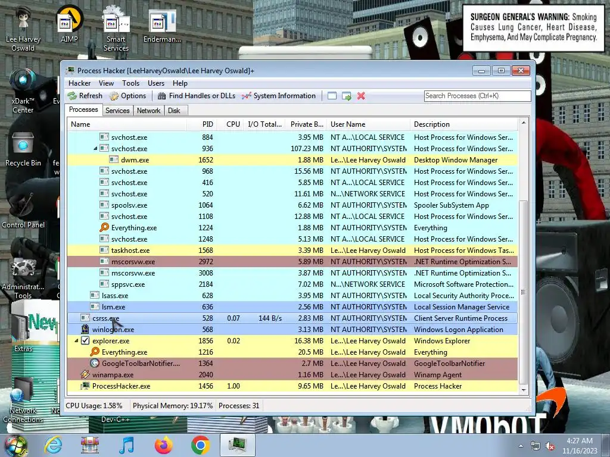Launch Firefox from taskbar

163,445
